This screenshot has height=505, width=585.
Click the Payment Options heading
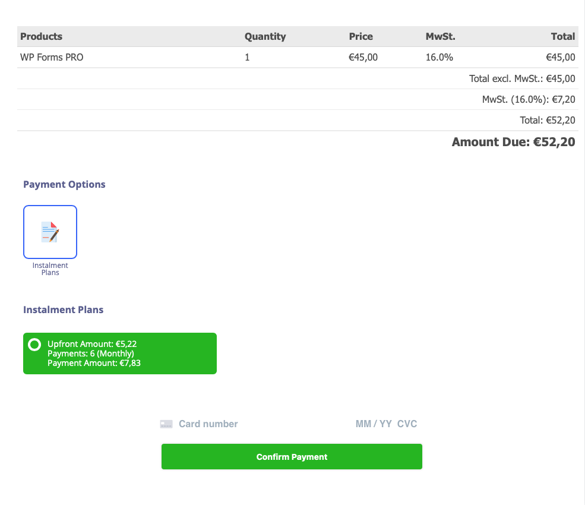pos(64,184)
